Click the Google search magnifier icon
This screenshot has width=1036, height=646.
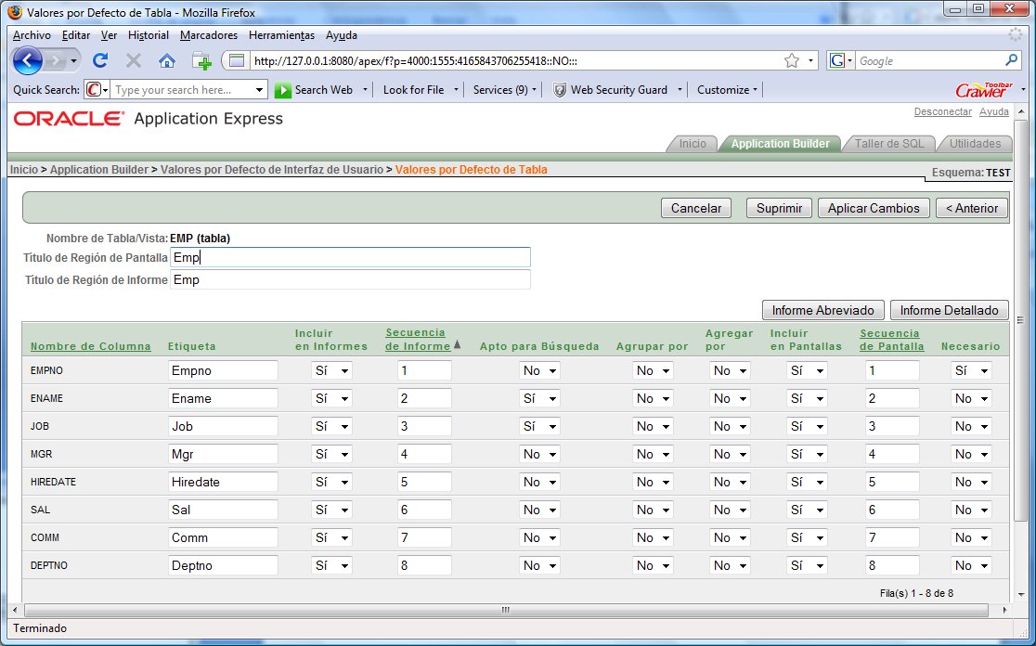coord(1011,60)
